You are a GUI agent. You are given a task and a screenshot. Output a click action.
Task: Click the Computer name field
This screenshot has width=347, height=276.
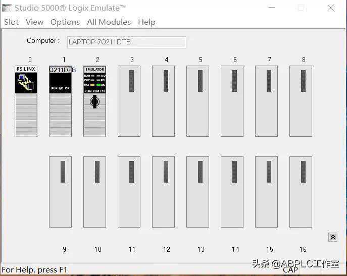(x=126, y=42)
